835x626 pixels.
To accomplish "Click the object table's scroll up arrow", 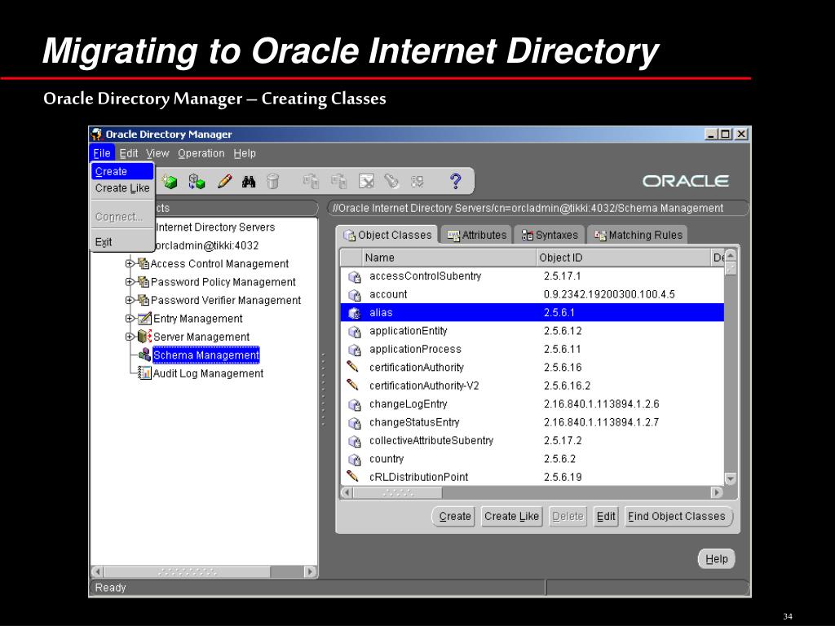I will click(x=731, y=255).
